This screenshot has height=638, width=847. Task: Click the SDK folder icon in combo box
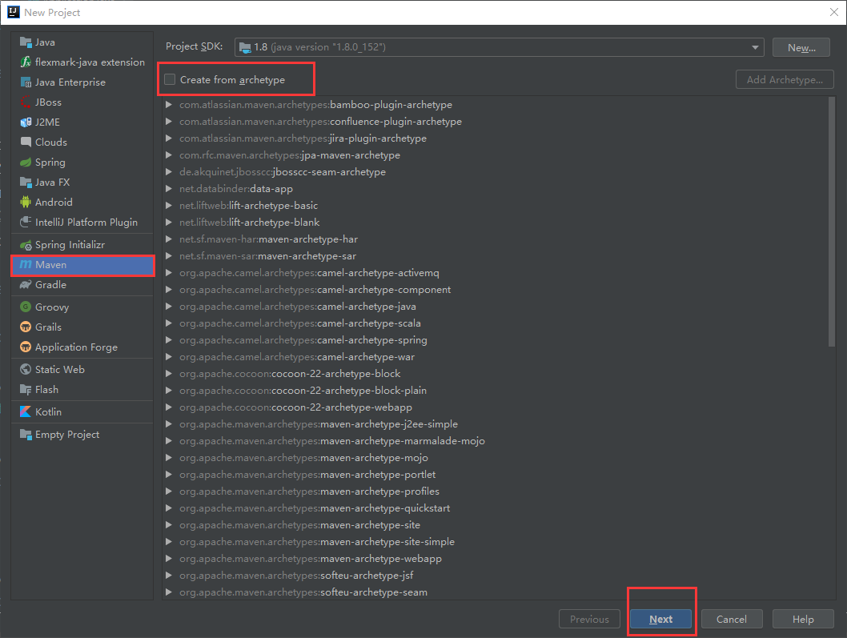tap(245, 47)
